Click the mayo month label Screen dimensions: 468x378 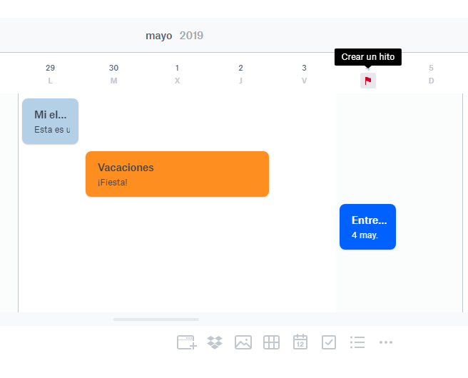pos(159,36)
